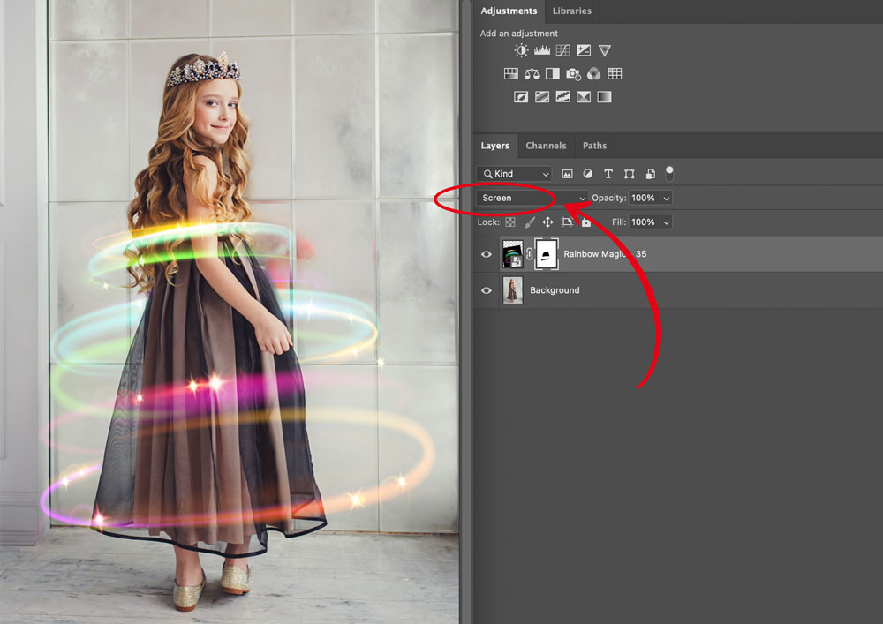The height and width of the screenshot is (624, 883).
Task: Add a Channel Mixer adjustment
Action: point(594,74)
